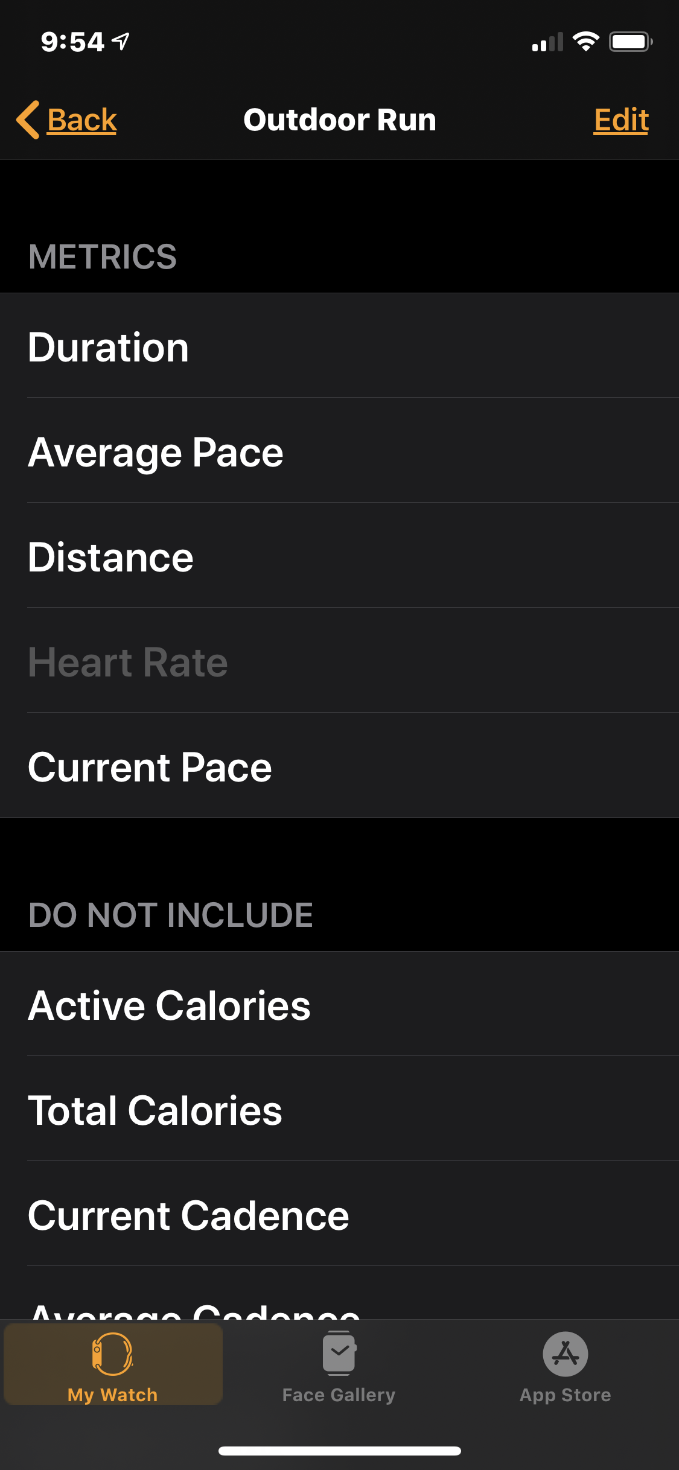Open the My Watch tab icon
The width and height of the screenshot is (679, 1470).
click(112, 1354)
